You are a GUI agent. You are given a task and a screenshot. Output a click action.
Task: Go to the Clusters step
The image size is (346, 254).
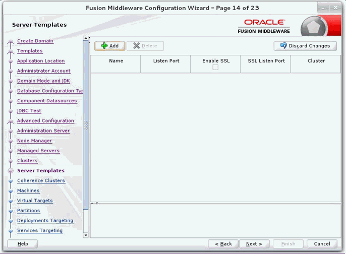[x=27, y=160]
